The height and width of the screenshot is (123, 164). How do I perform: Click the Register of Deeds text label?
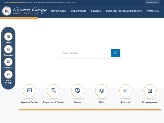pos(54,102)
